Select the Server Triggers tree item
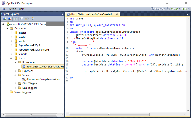The height and width of the screenshot is (118, 191). 23,92
